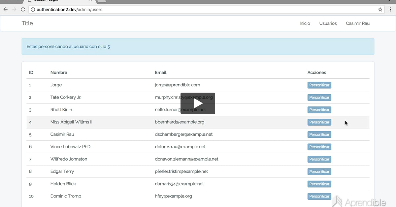This screenshot has width=396, height=207.
Task: Click the browser back arrow
Action: [x=5, y=10]
